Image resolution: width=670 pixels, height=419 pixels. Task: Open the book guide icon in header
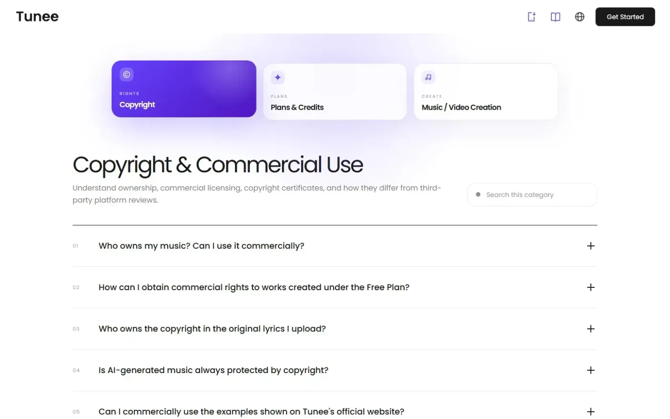click(x=555, y=17)
